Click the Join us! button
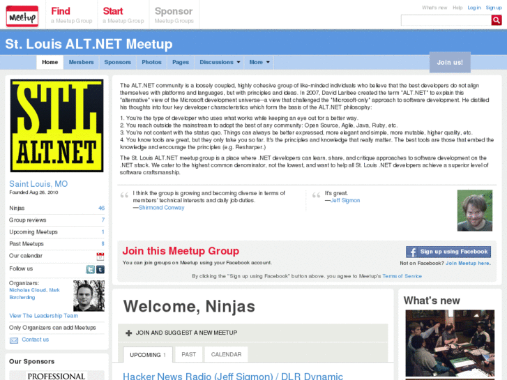 coord(450,63)
